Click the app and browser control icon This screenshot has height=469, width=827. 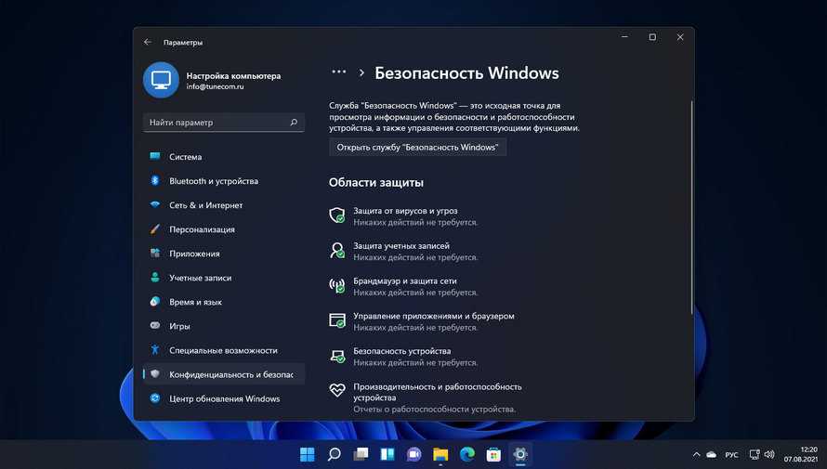[337, 320]
